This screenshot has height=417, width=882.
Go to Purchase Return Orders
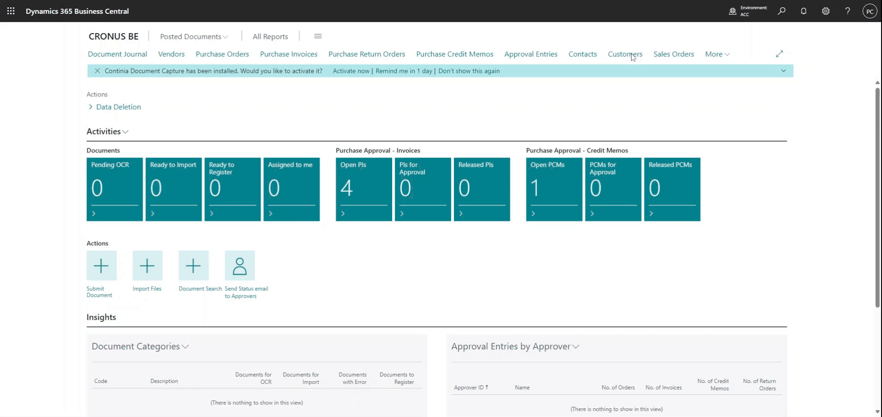(367, 54)
